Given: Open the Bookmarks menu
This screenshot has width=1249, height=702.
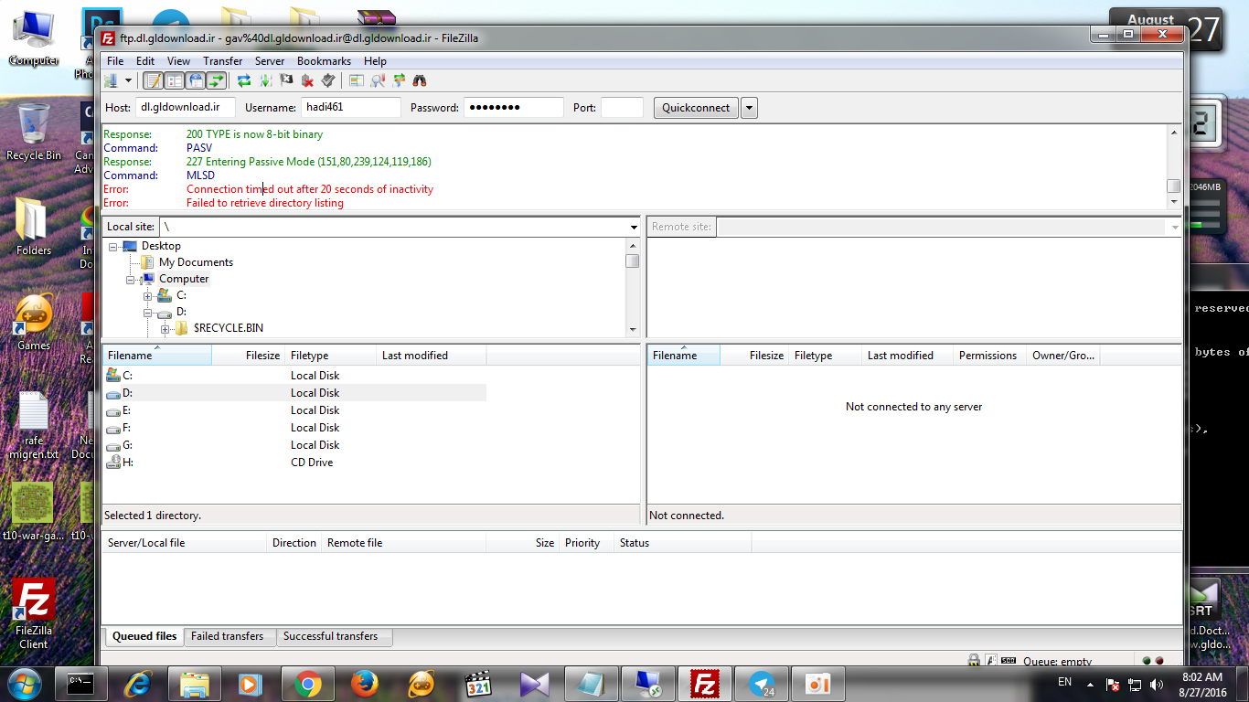Looking at the screenshot, I should tap(324, 61).
